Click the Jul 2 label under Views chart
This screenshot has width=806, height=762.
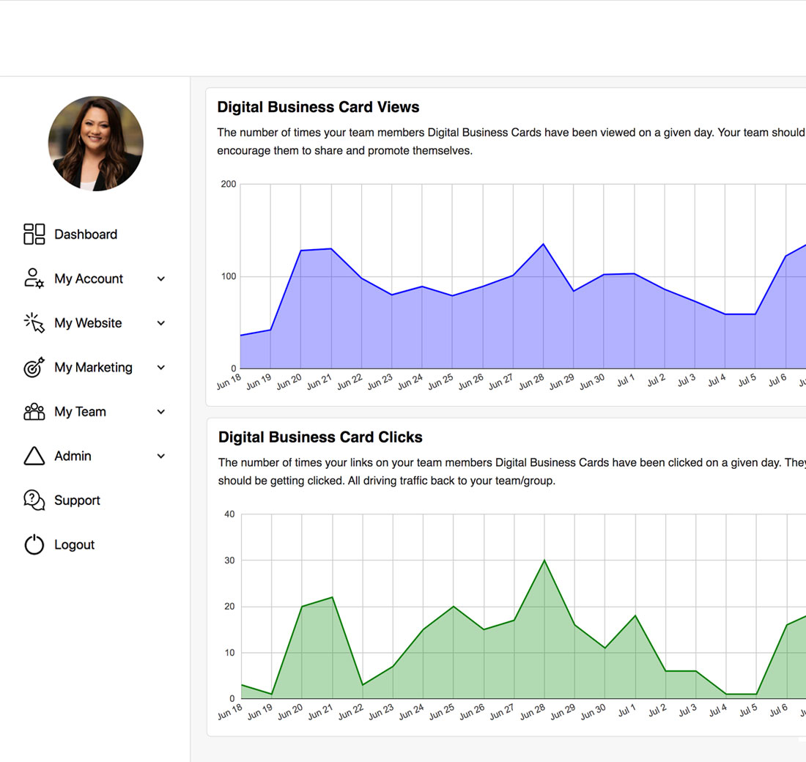656,380
